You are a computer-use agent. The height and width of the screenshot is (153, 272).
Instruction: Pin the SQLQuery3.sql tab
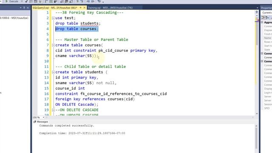pos(80,8)
